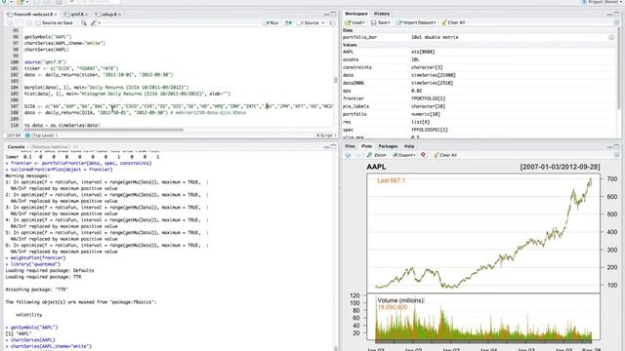Remove the current plot with red X

point(423,155)
